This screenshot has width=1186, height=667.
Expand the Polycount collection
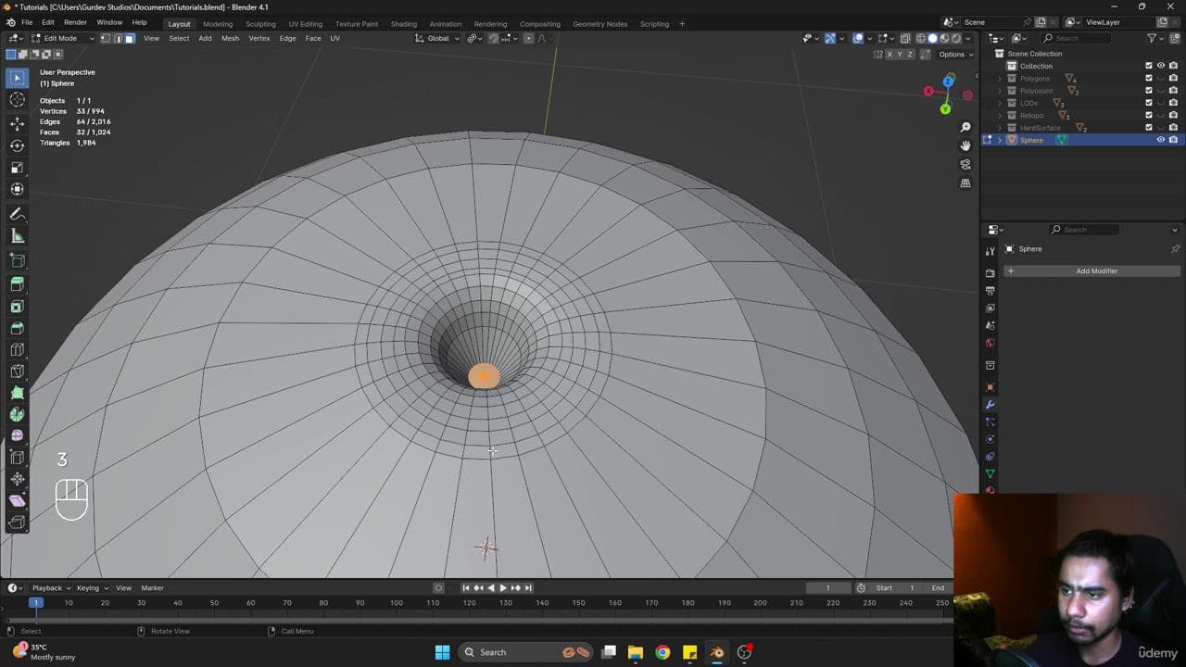click(x=1000, y=91)
